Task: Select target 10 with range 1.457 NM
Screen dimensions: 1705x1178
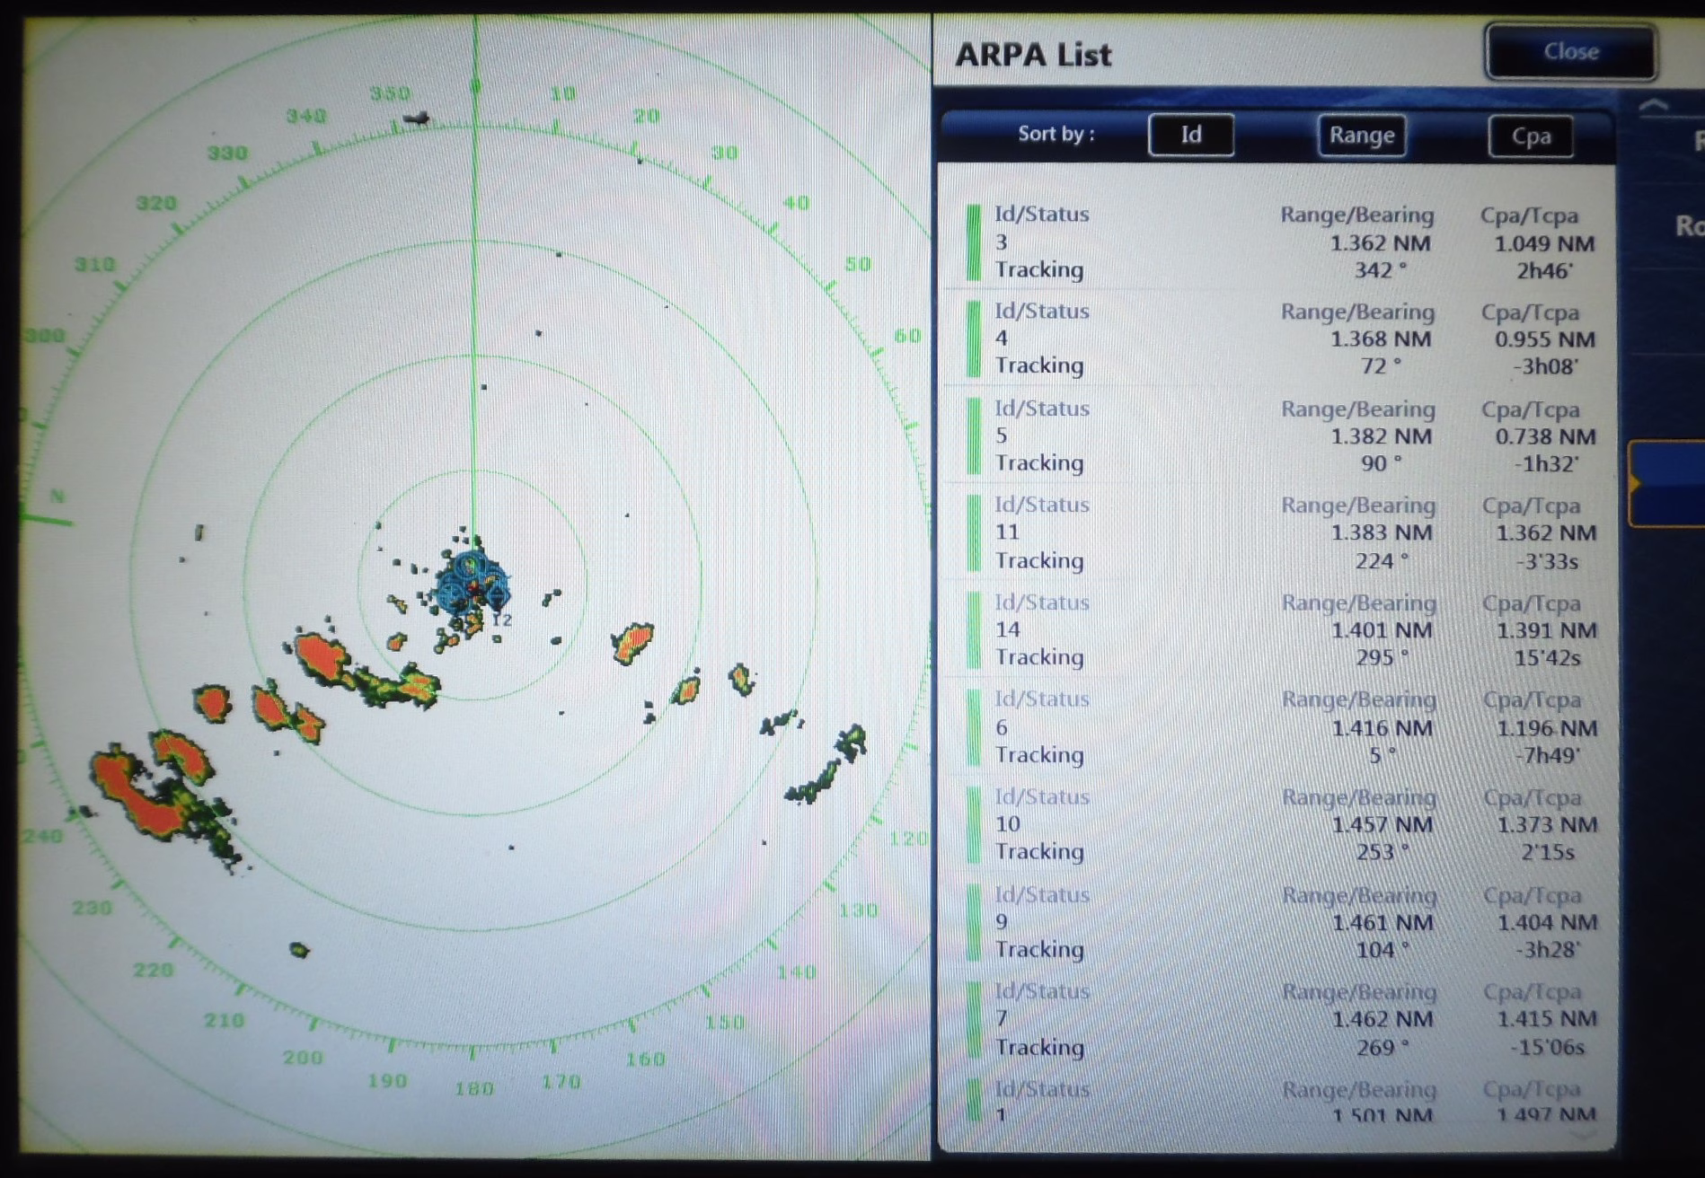Action: pyautogui.click(x=1276, y=824)
